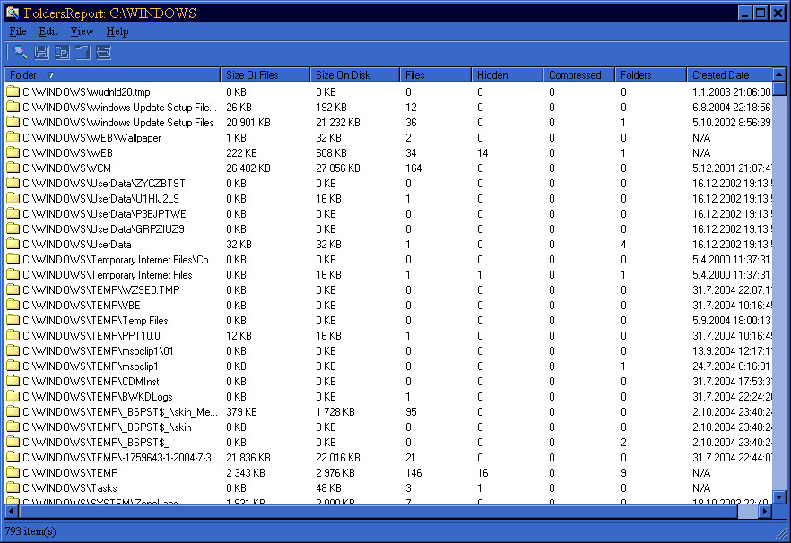Click folder icon of UserData\P3BJPTWE row

point(13,213)
